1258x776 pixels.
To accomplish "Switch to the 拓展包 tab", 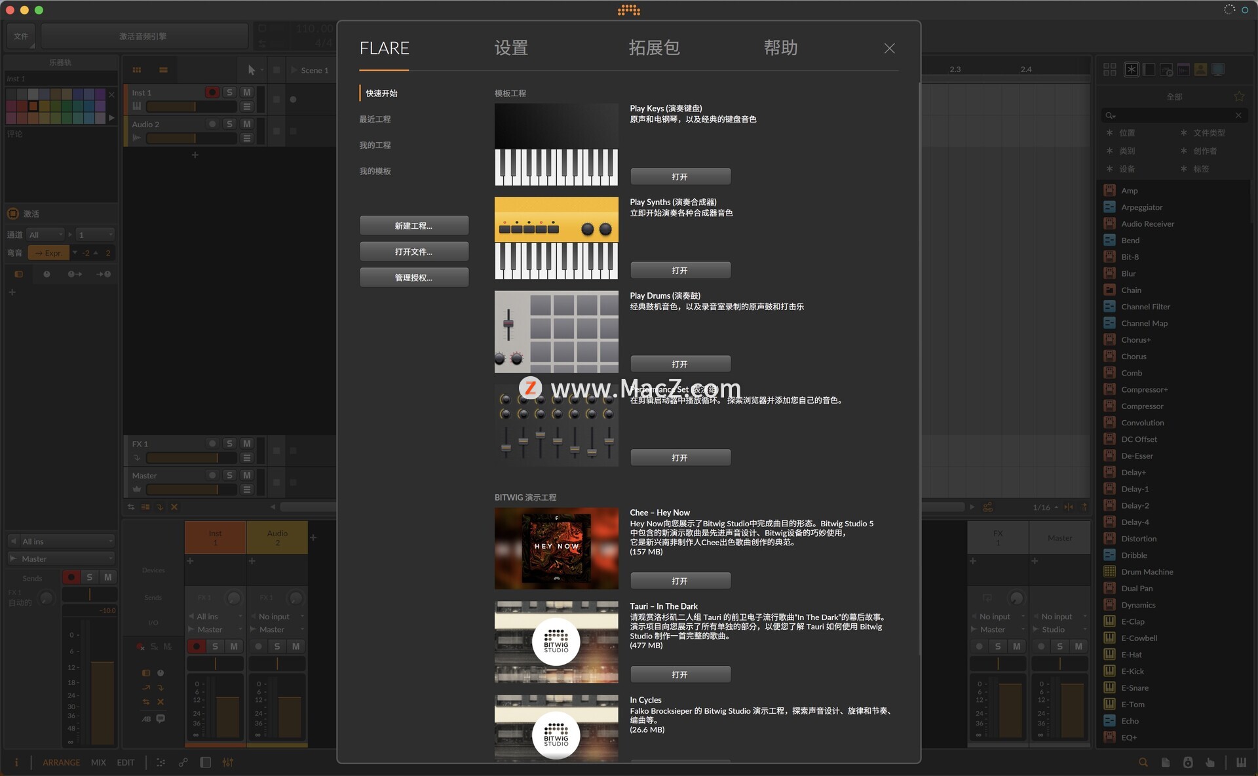I will [654, 48].
